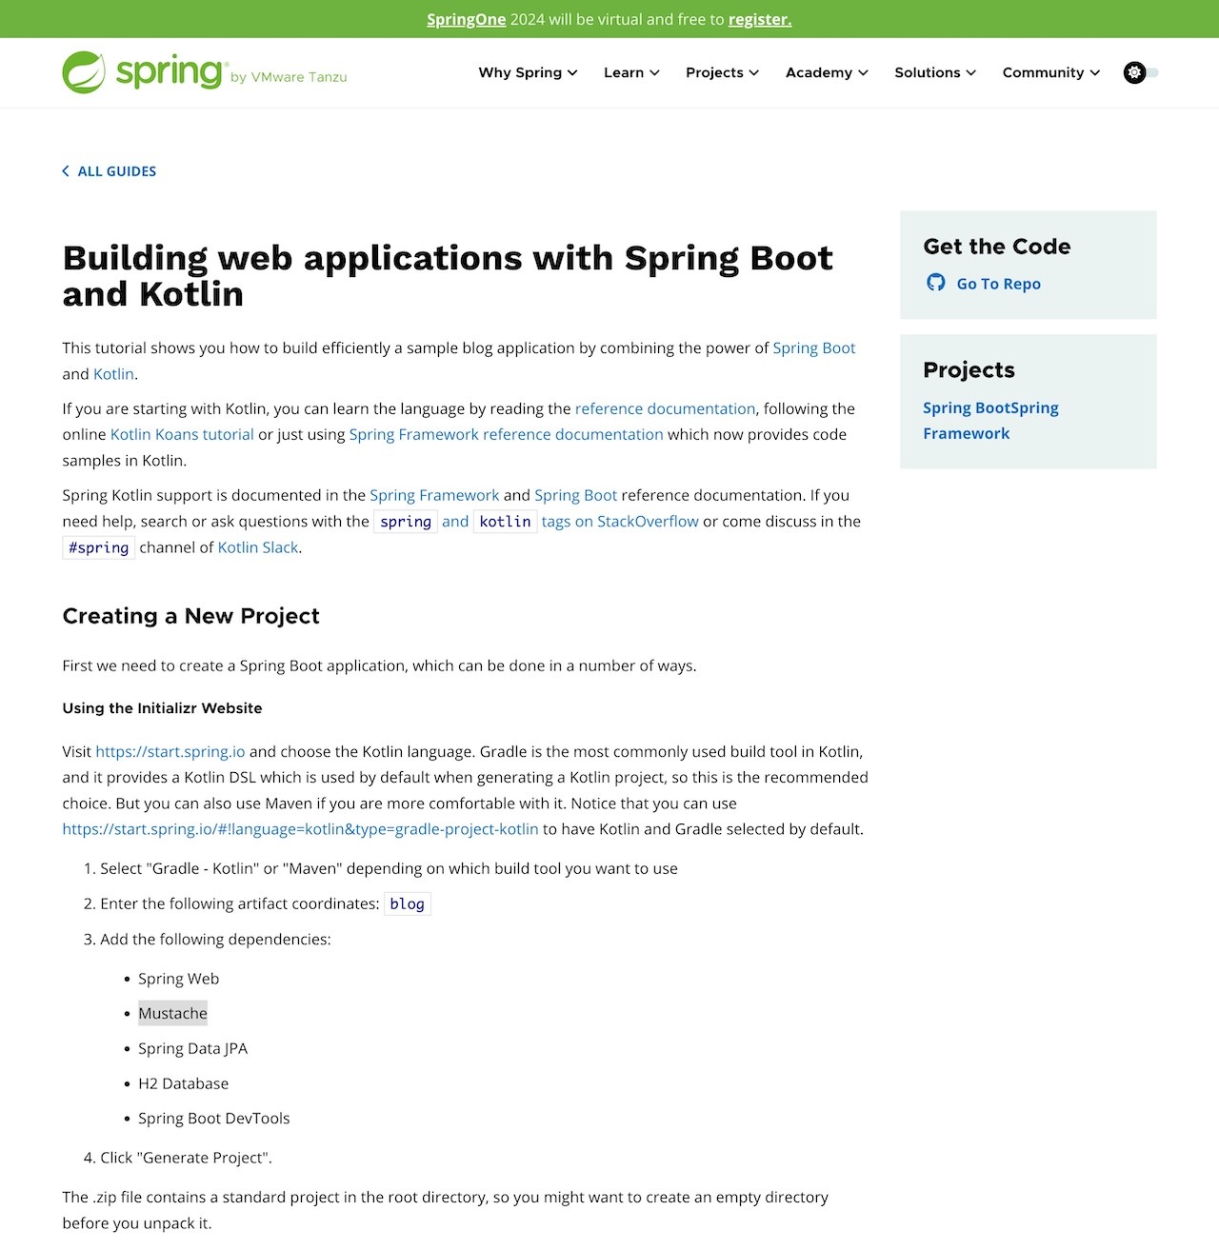The image size is (1219, 1250).
Task: Click the 'Get the Code' heading
Action: (x=996, y=247)
